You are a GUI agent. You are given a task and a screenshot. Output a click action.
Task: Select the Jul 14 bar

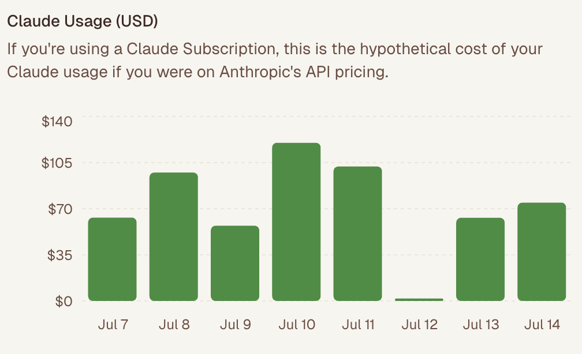[542, 251]
